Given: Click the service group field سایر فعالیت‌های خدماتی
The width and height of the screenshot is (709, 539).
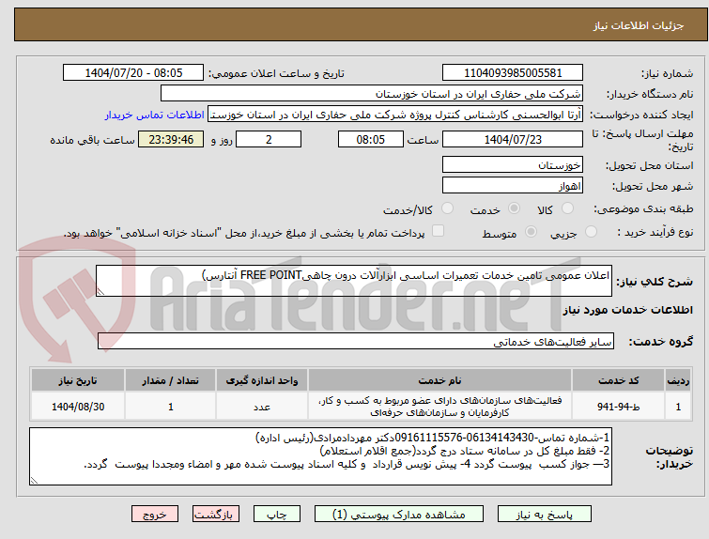Looking at the screenshot, I should click(356, 342).
